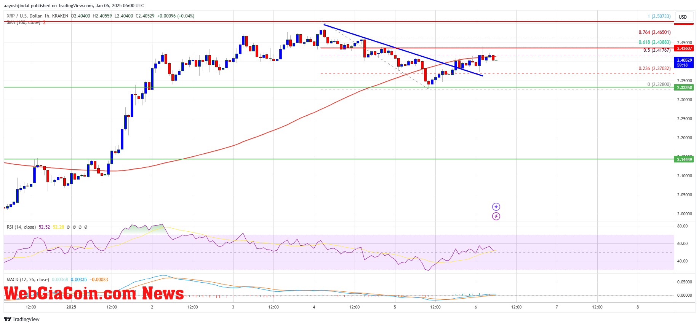Click the published-by header text at top
Image resolution: width=699 pixels, height=326 pixels.
pos(74,6)
